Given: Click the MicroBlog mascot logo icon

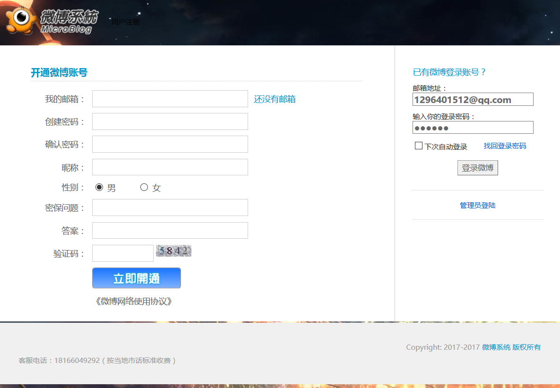Looking at the screenshot, I should coord(21,20).
